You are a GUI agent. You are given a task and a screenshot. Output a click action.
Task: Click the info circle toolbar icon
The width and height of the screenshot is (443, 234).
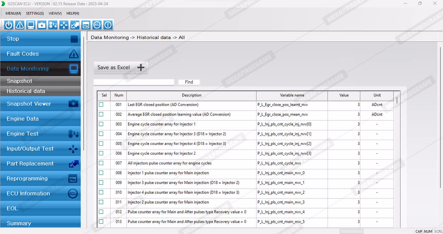click(108, 25)
